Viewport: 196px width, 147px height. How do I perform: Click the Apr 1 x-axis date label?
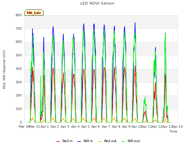[45, 126]
